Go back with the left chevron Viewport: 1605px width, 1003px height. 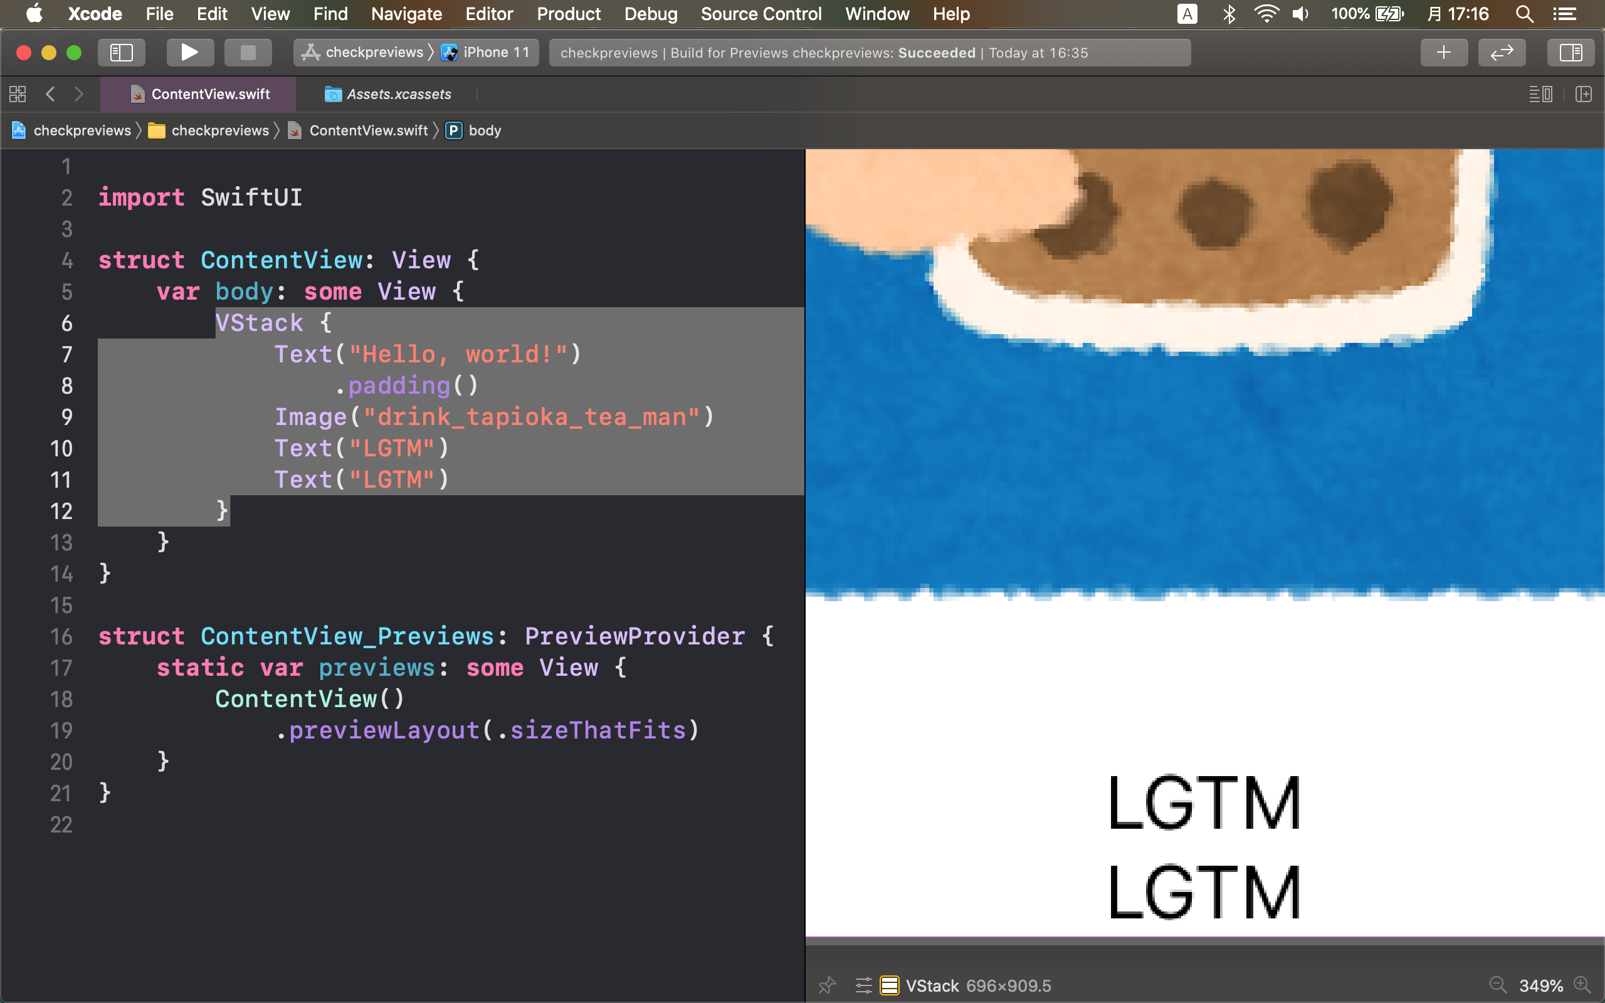pos(50,94)
